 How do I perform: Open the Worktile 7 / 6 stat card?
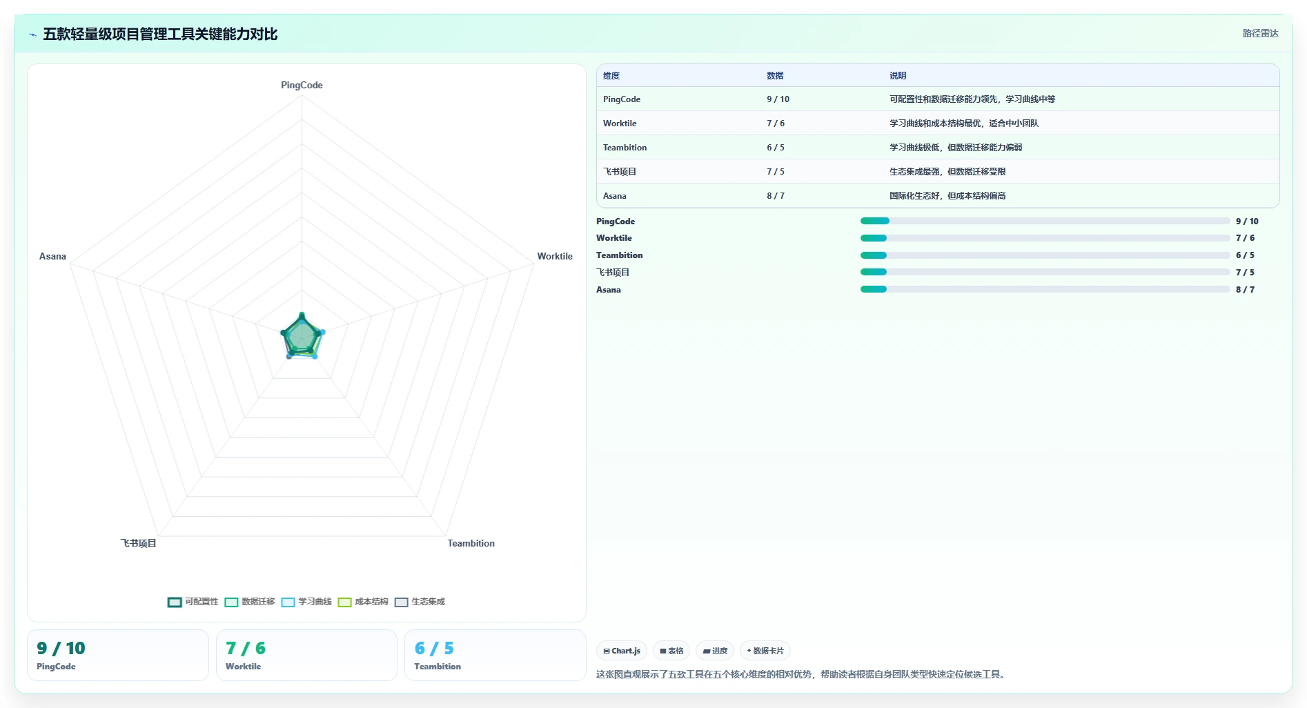(306, 655)
